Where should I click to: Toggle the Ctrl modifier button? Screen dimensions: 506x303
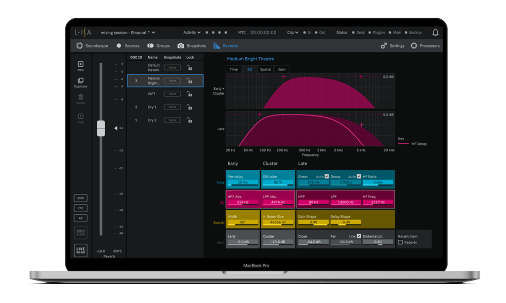pyautogui.click(x=81, y=208)
